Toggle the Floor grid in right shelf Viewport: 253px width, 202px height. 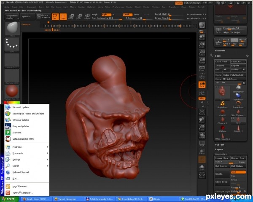click(202, 76)
